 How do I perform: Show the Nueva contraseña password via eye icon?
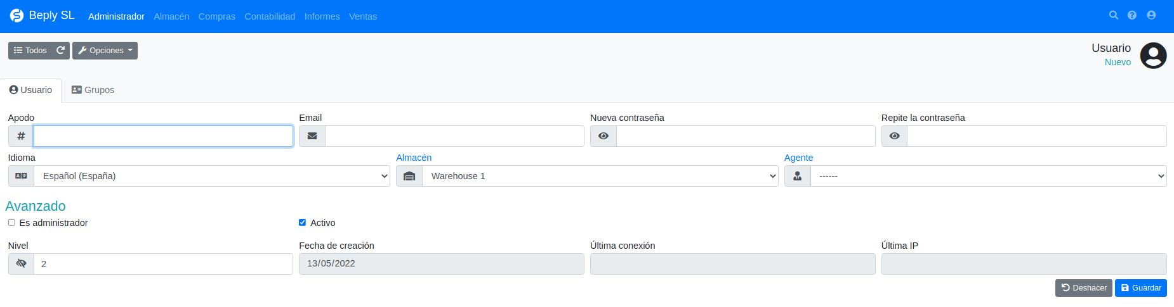603,136
